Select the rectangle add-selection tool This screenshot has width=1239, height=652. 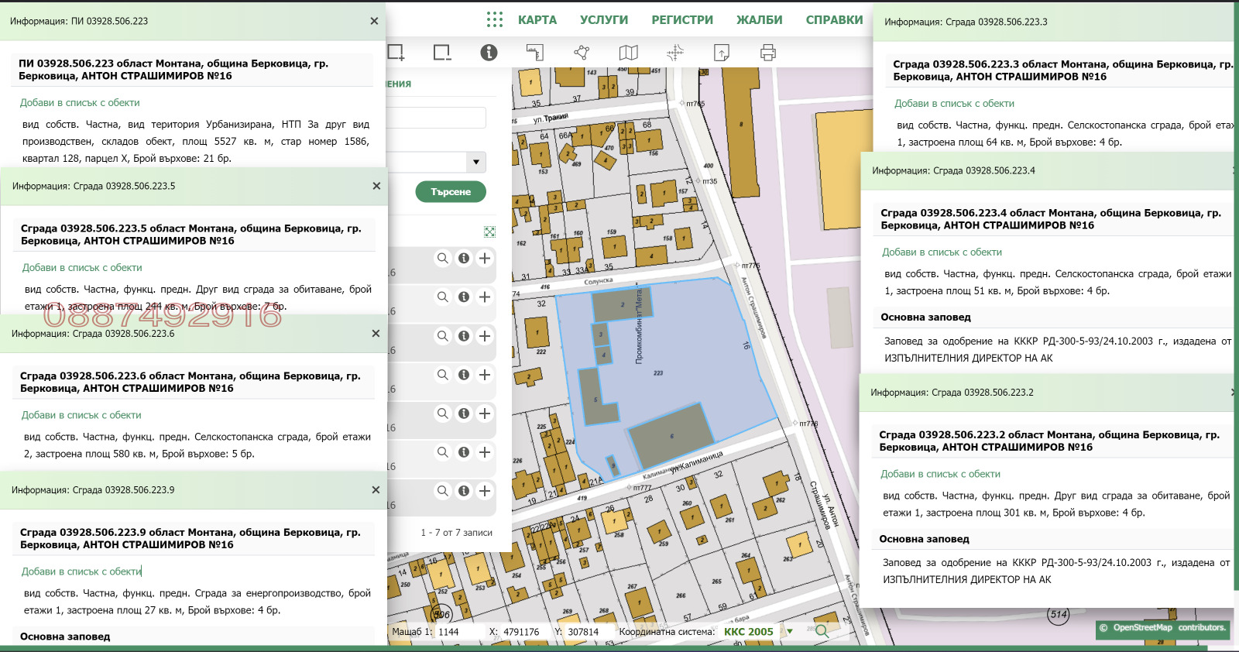click(x=396, y=53)
